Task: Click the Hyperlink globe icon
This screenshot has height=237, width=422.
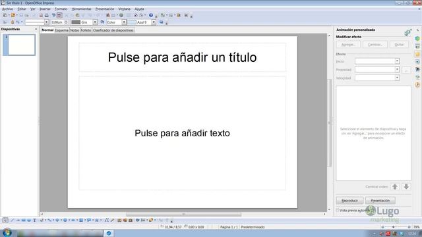Action: [x=121, y=15]
